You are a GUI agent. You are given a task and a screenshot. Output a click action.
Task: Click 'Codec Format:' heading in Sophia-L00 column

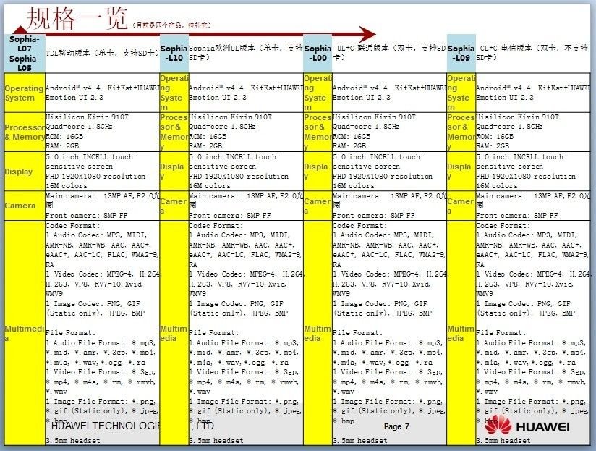coord(360,226)
